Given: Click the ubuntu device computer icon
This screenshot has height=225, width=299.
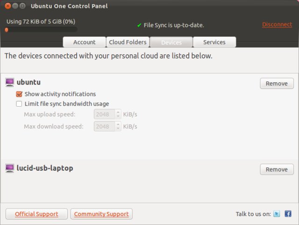Looking at the screenshot, I should (10, 82).
